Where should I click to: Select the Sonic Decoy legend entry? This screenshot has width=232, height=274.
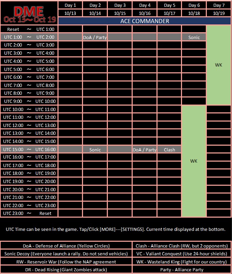[x=66, y=254]
